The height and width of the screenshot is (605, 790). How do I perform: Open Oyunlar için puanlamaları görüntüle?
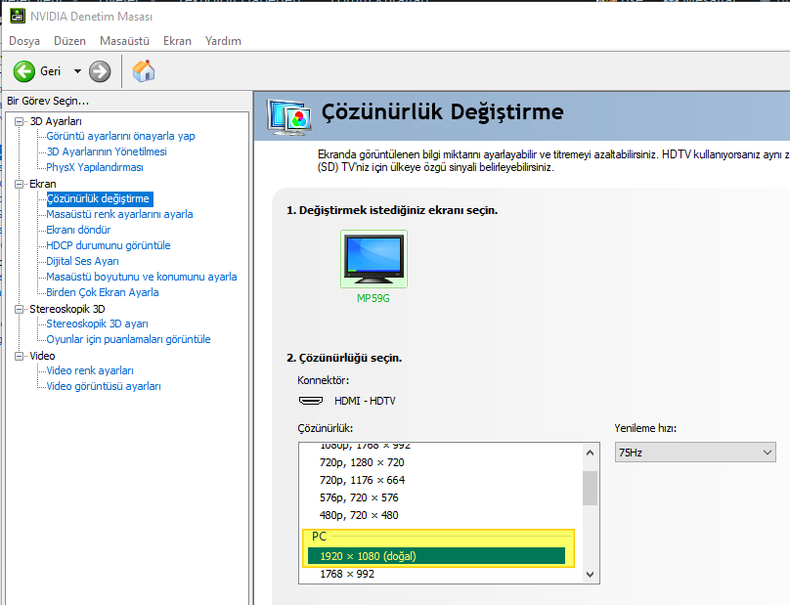(x=128, y=339)
